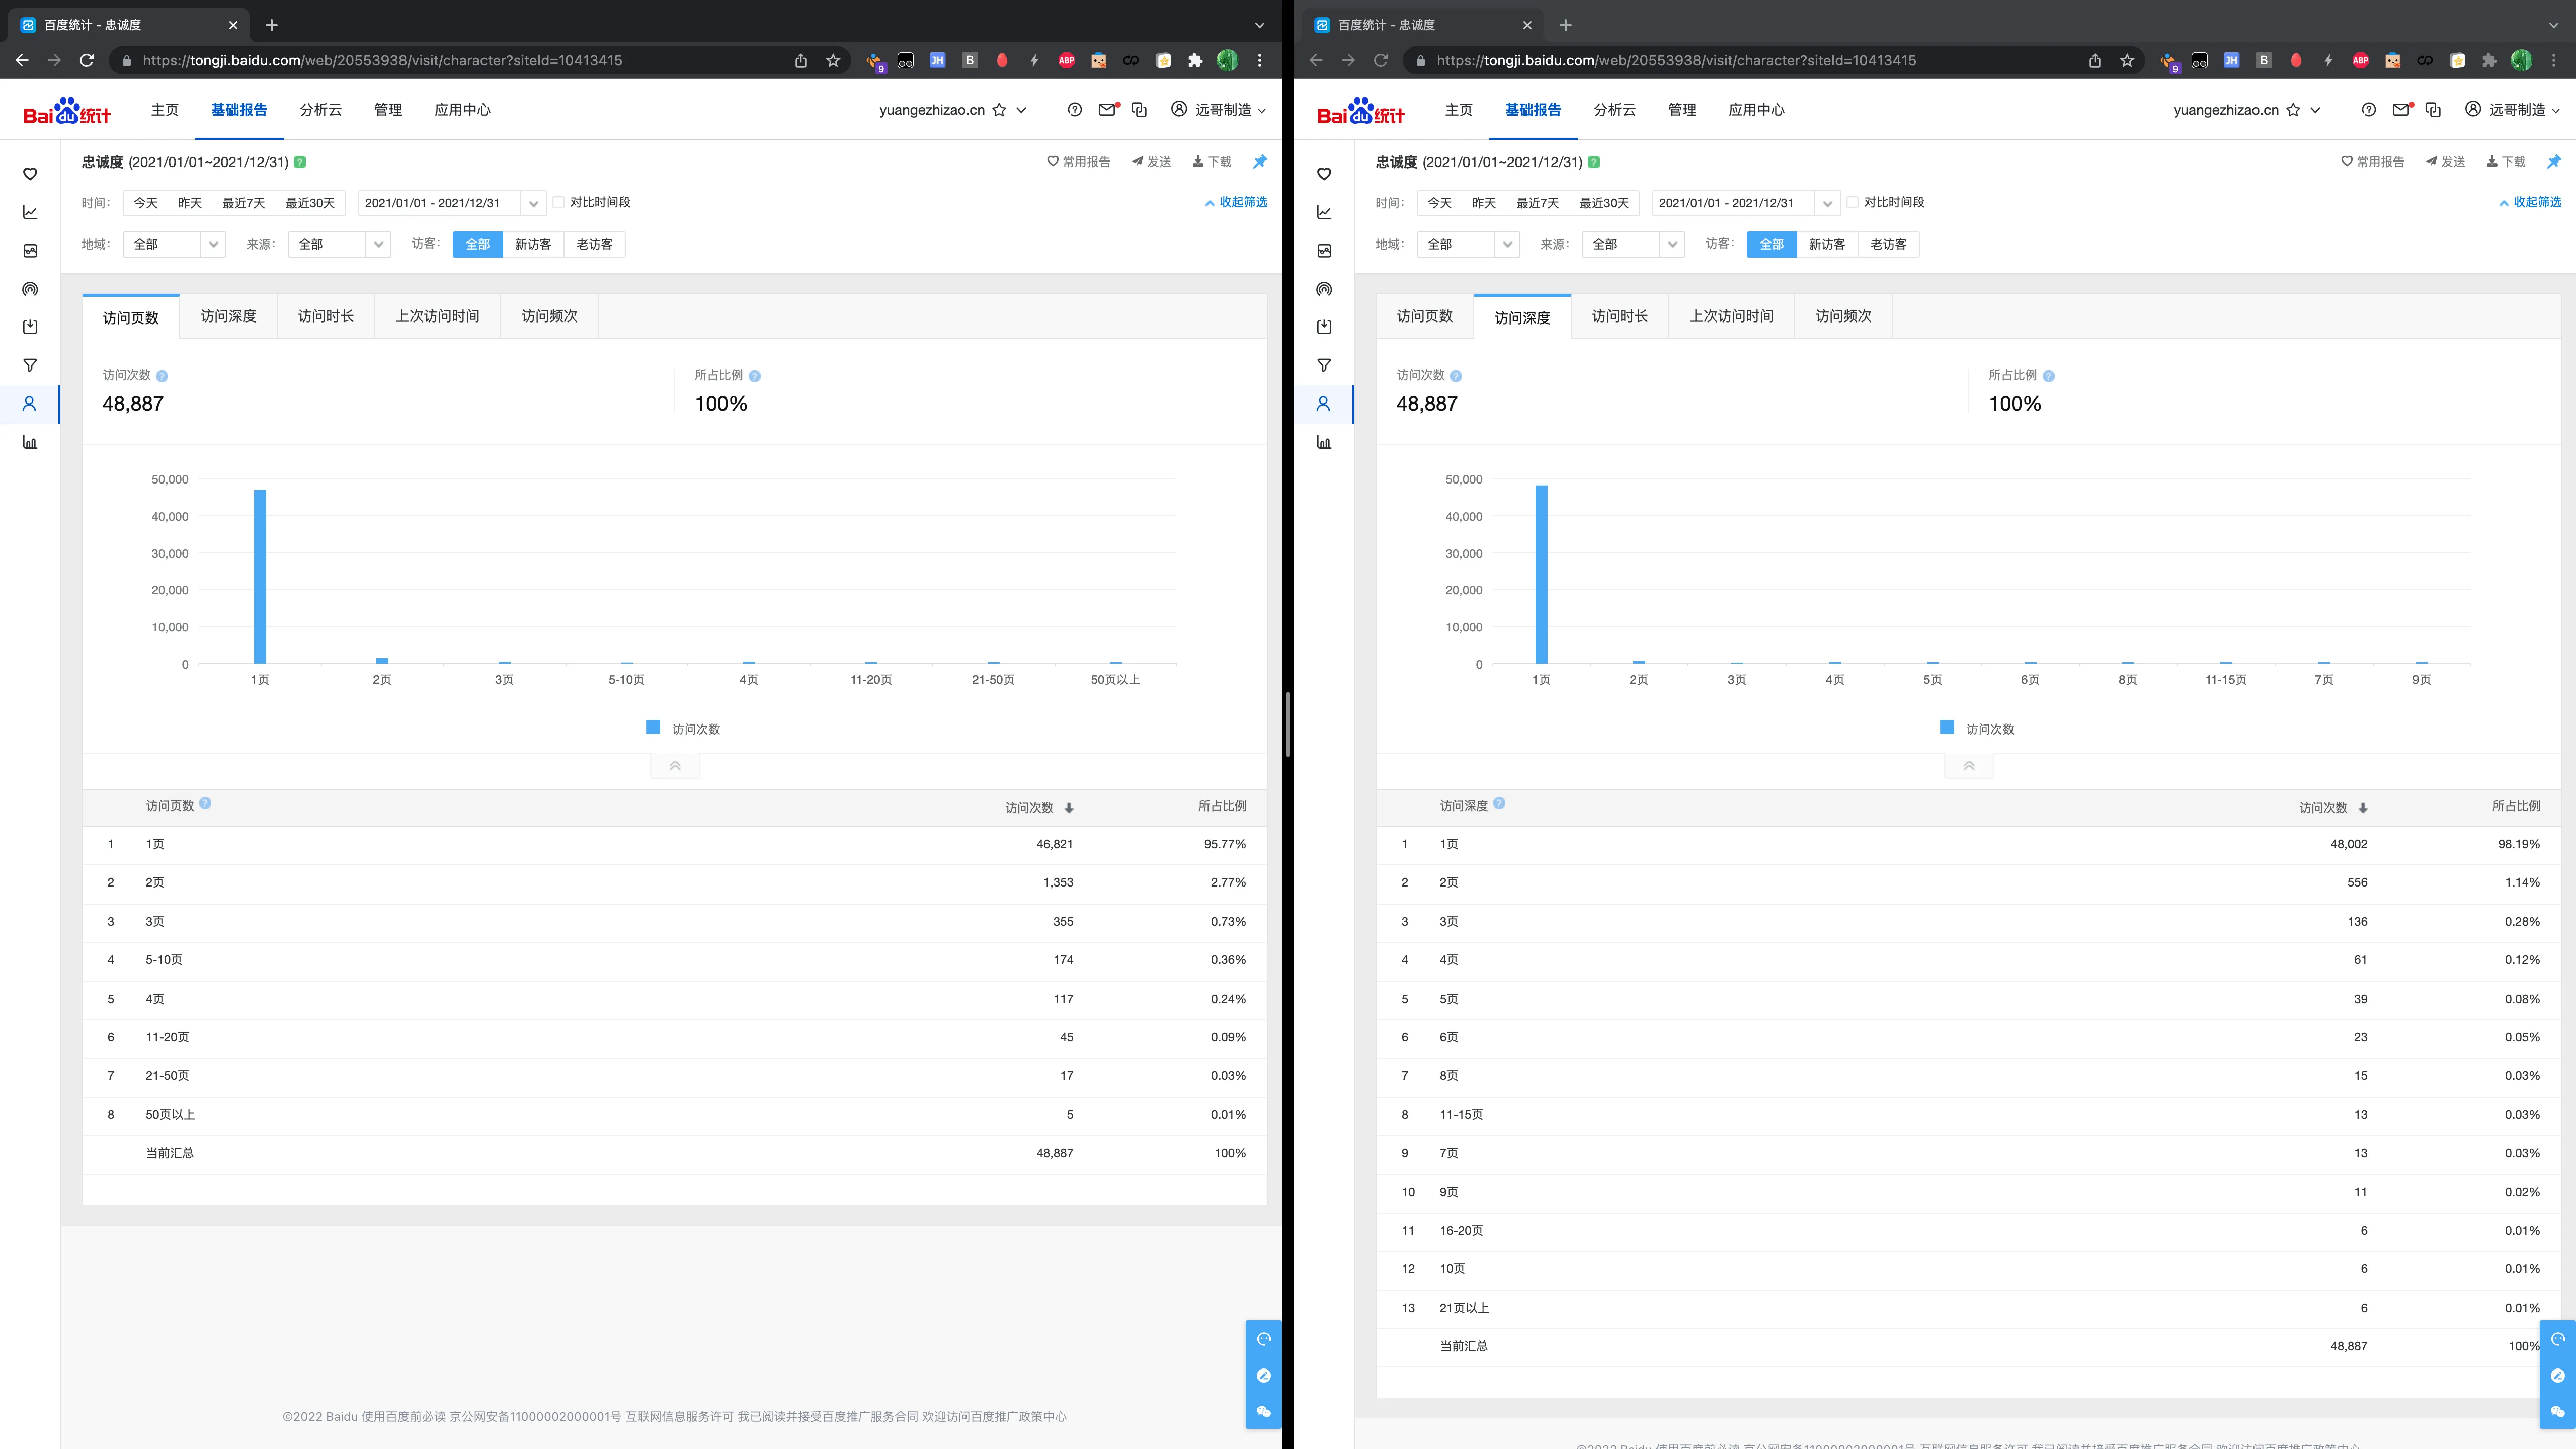Star the yuangezhizao.cn site in left window
The image size is (2576, 1449).
[999, 110]
